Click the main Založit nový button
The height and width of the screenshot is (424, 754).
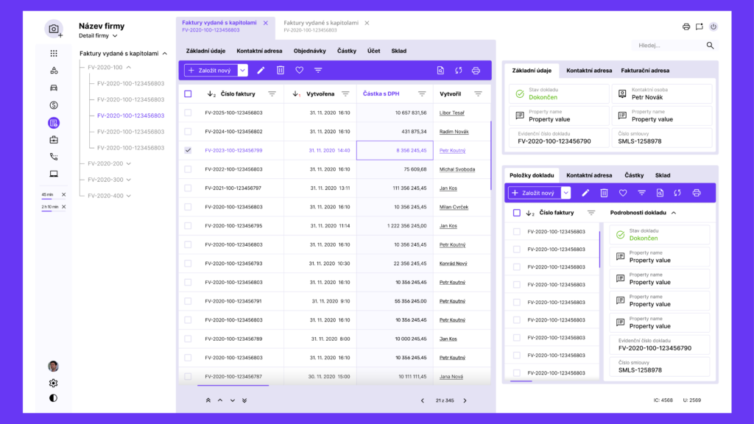pyautogui.click(x=211, y=71)
